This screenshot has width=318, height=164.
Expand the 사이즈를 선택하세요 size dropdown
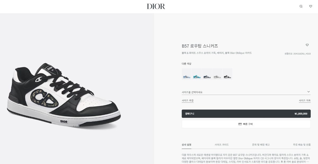click(x=246, y=92)
